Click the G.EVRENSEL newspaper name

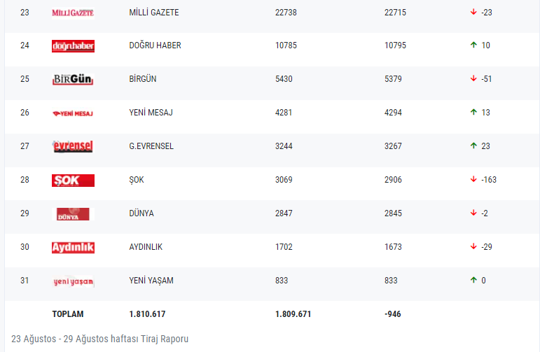pos(151,146)
